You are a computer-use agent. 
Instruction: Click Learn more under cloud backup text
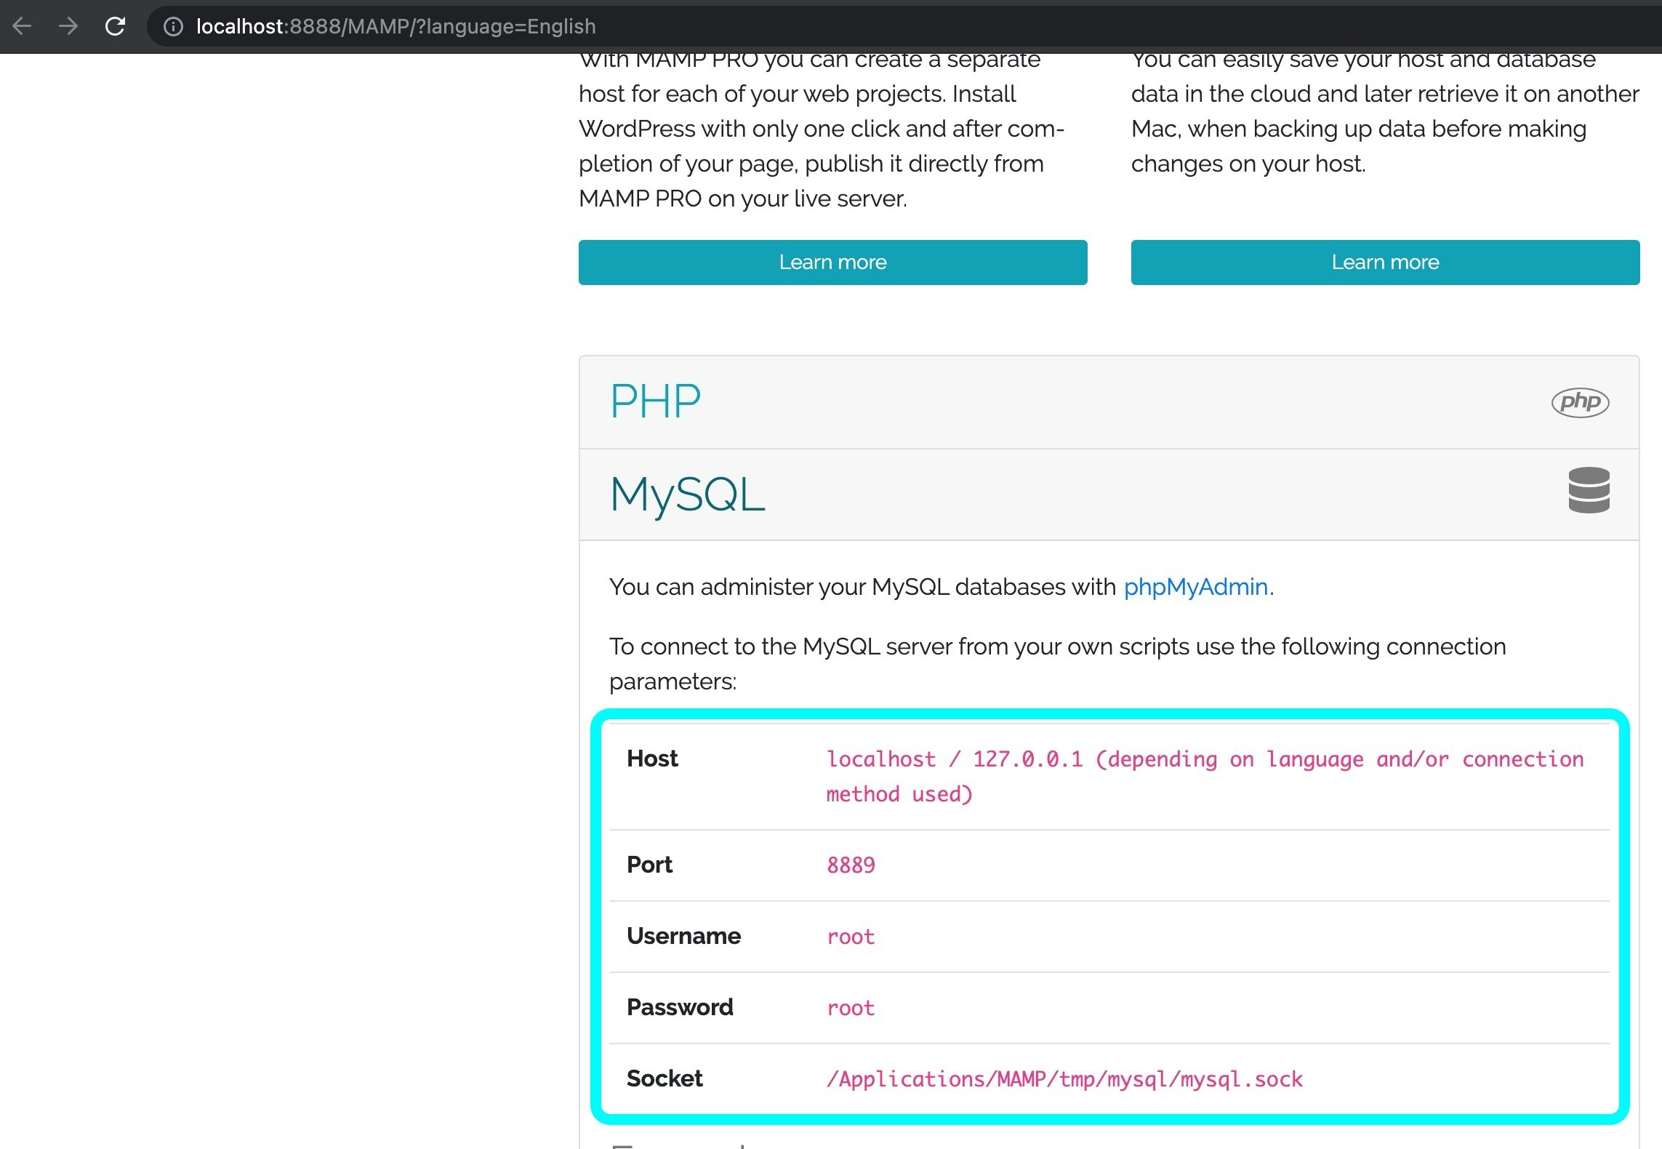point(1385,263)
